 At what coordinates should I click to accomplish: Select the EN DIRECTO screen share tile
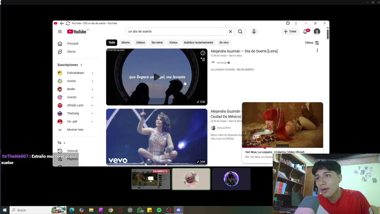tap(151, 179)
